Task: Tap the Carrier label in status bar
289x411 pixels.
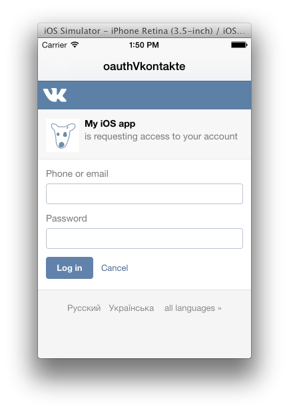Action: [x=55, y=45]
